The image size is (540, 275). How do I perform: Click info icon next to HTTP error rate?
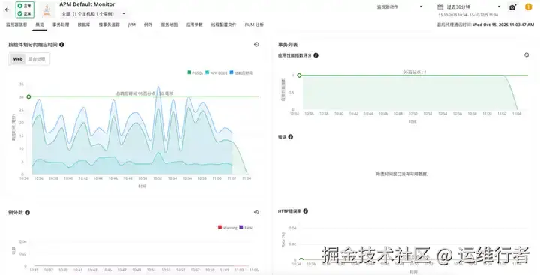tap(305, 211)
